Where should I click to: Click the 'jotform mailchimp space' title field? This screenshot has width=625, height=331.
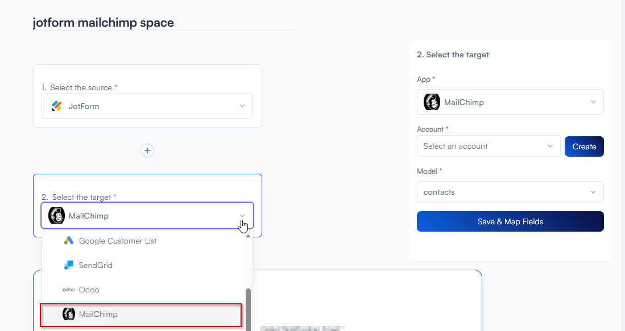[162, 23]
